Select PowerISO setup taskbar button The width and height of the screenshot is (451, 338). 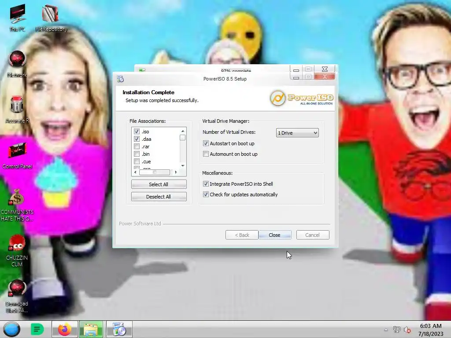click(x=119, y=329)
